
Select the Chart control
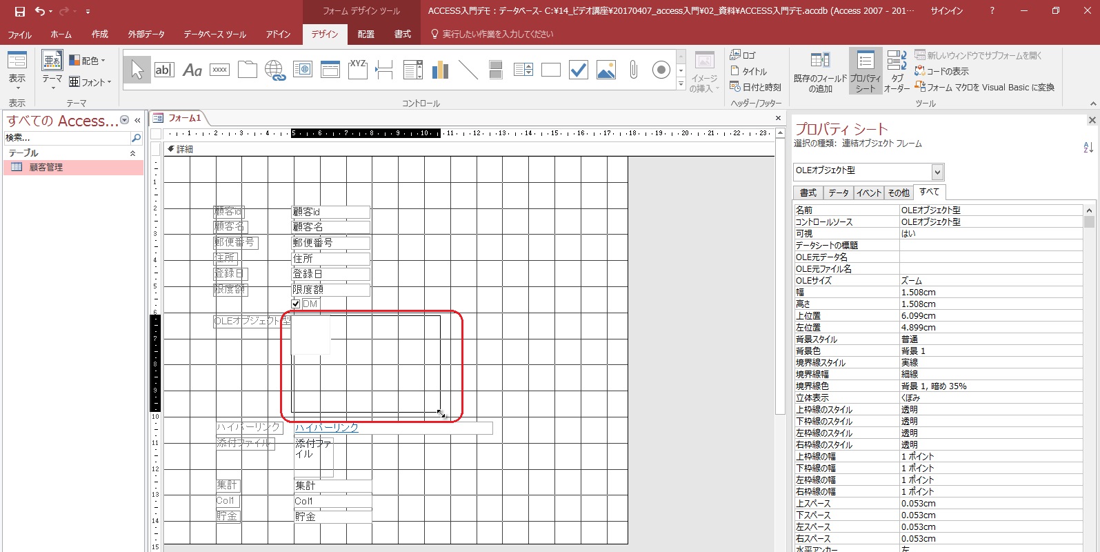tap(440, 70)
